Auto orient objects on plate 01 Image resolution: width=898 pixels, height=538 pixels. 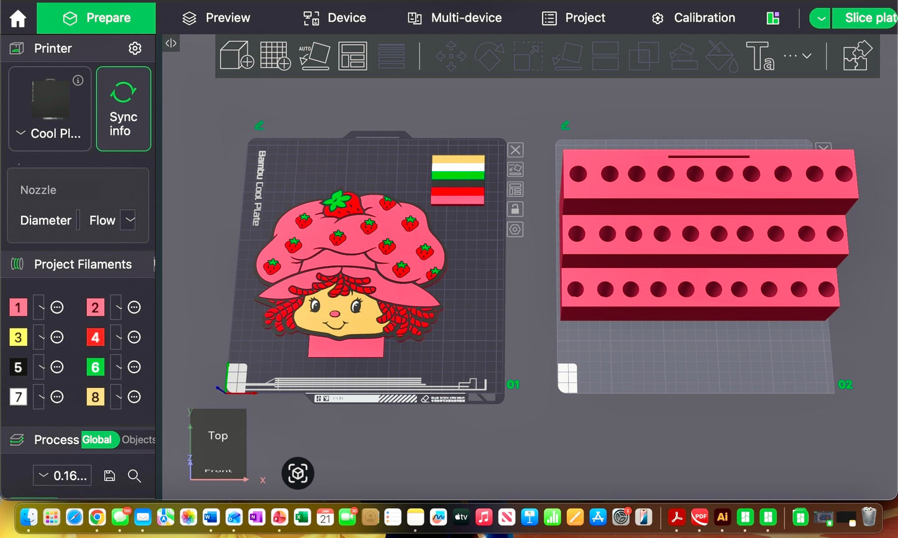pyautogui.click(x=515, y=169)
